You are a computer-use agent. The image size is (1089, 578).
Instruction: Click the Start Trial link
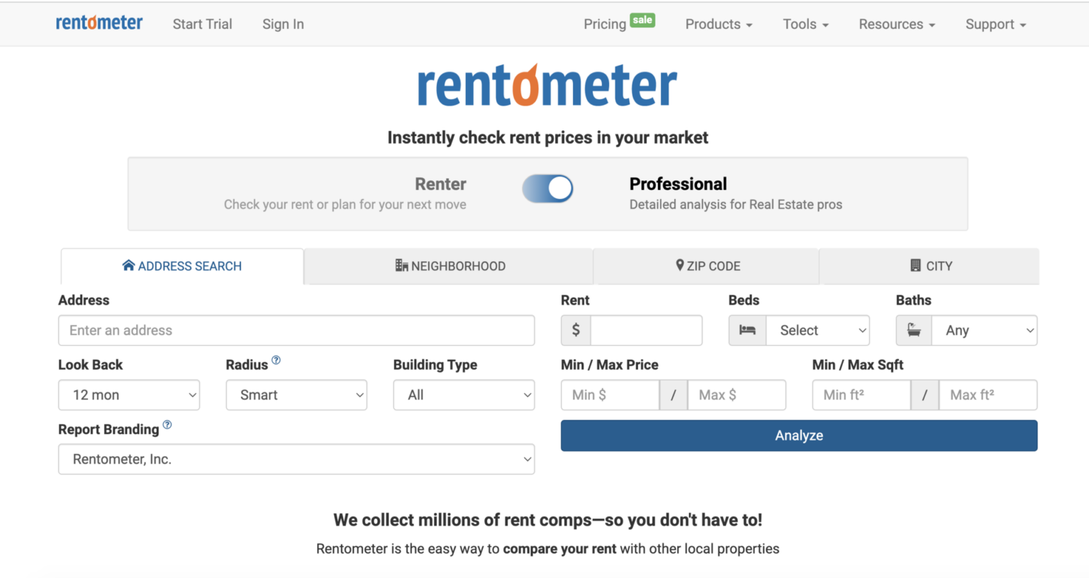(x=202, y=23)
